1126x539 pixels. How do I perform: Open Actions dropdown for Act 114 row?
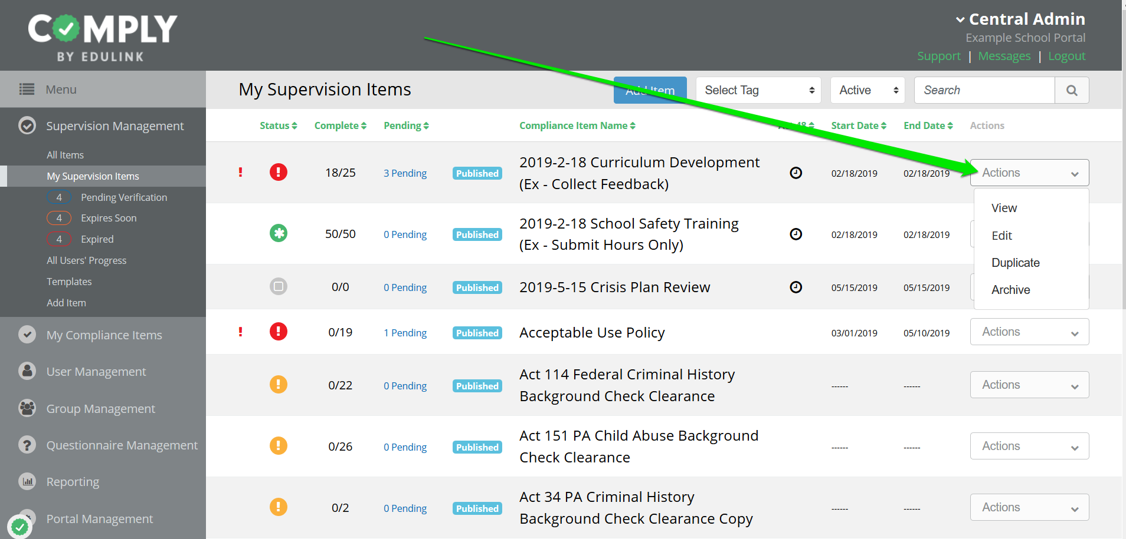[1029, 385]
